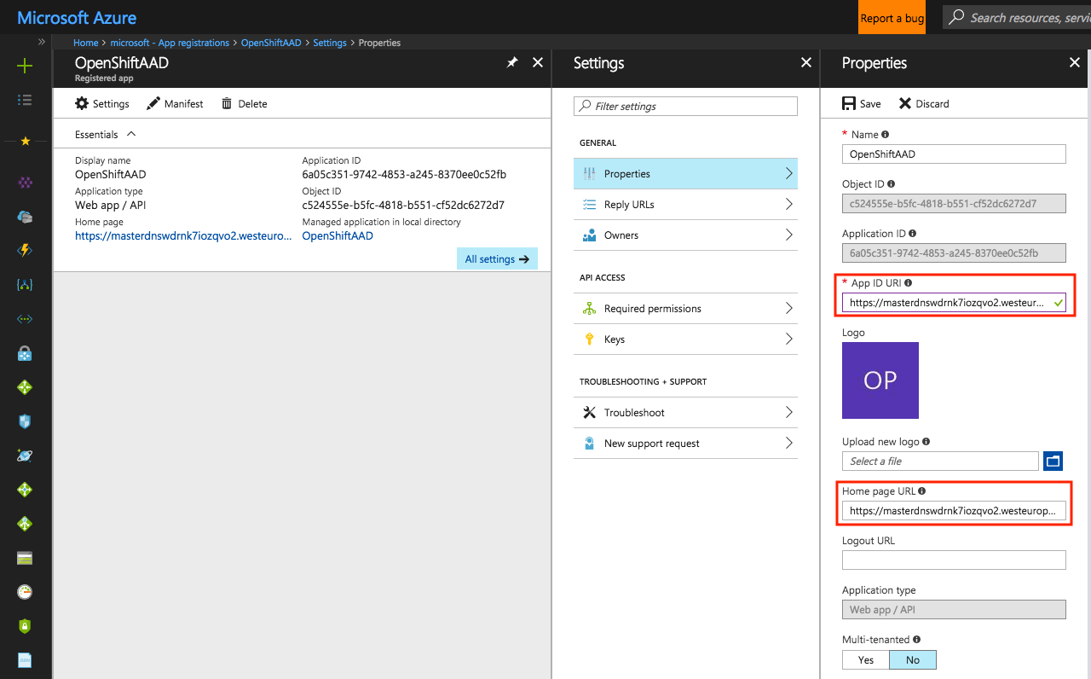Set Multi-tenanted to No
This screenshot has width=1091, height=679.
pos(912,659)
